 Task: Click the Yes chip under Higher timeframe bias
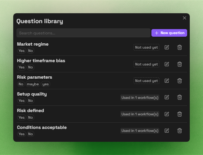click(x=21, y=67)
